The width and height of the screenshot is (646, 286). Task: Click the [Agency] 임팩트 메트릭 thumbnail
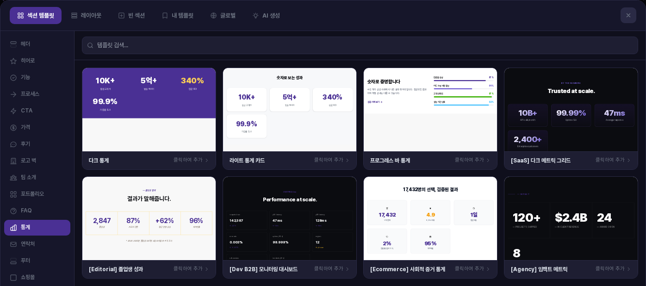pyautogui.click(x=571, y=218)
